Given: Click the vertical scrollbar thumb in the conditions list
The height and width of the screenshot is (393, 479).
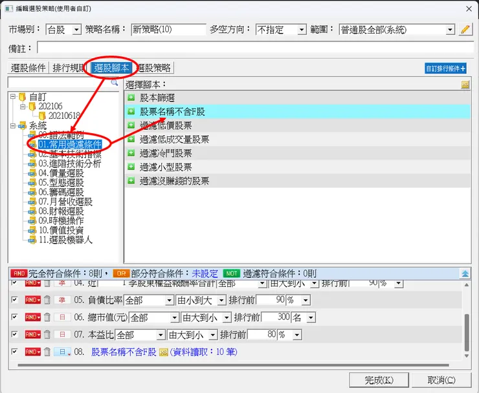Looking at the screenshot, I should coord(467,332).
